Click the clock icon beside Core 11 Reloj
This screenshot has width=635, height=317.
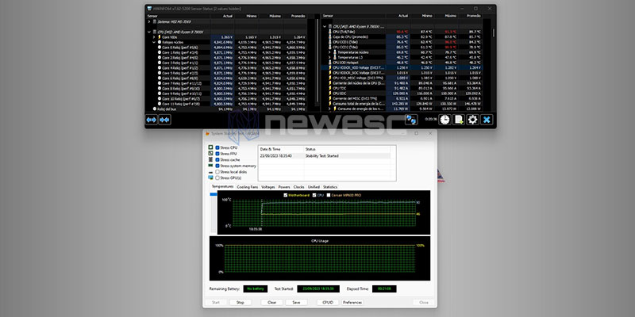point(160,104)
